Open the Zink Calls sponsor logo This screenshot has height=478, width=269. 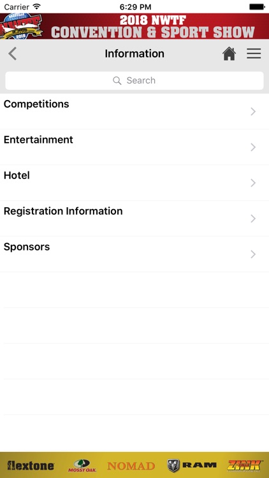[x=245, y=465]
